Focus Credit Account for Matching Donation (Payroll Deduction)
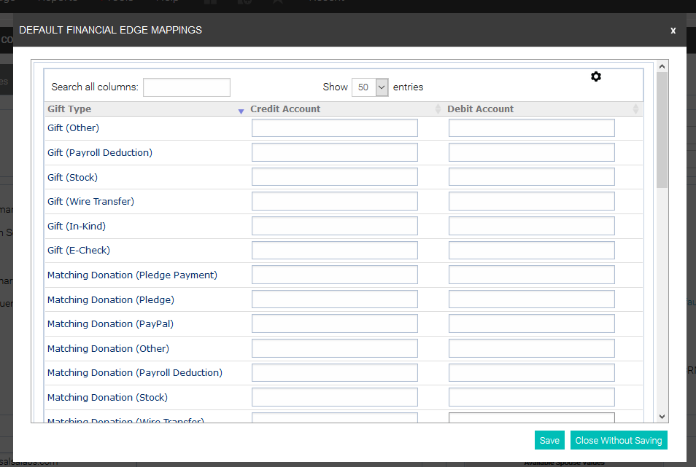The image size is (696, 467). [335, 372]
